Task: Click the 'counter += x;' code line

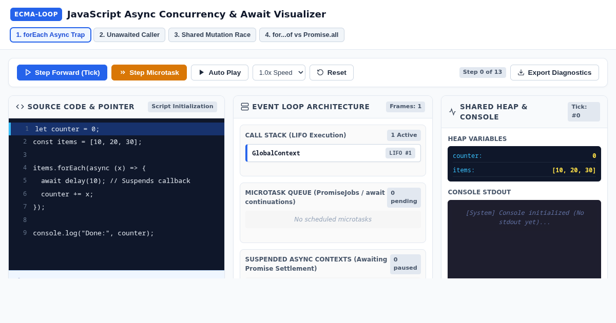Action: point(117,194)
